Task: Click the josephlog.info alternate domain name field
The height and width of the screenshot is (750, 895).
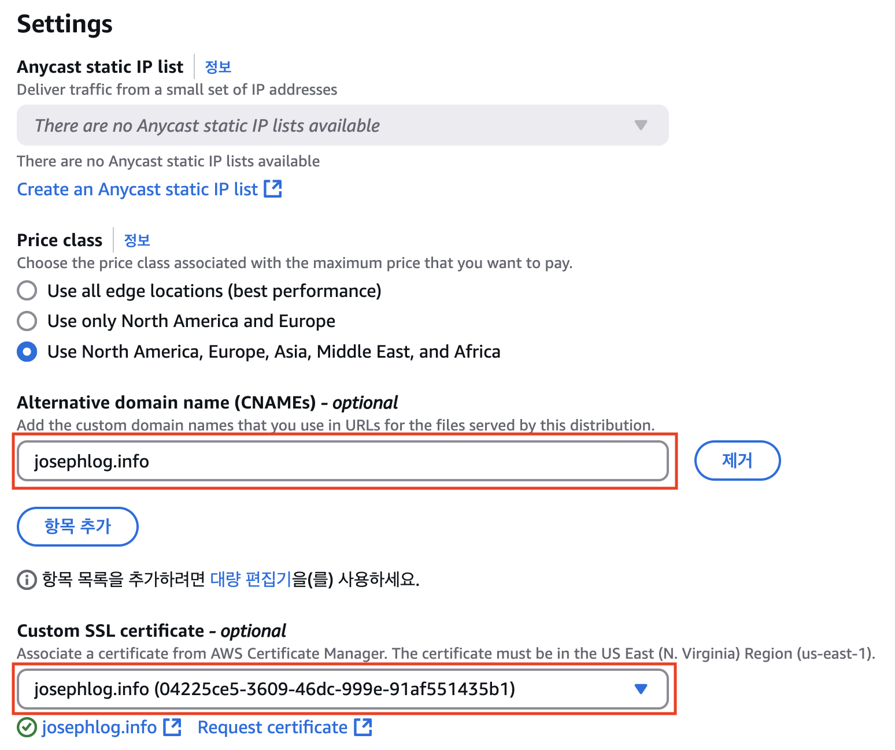Action: click(x=342, y=461)
